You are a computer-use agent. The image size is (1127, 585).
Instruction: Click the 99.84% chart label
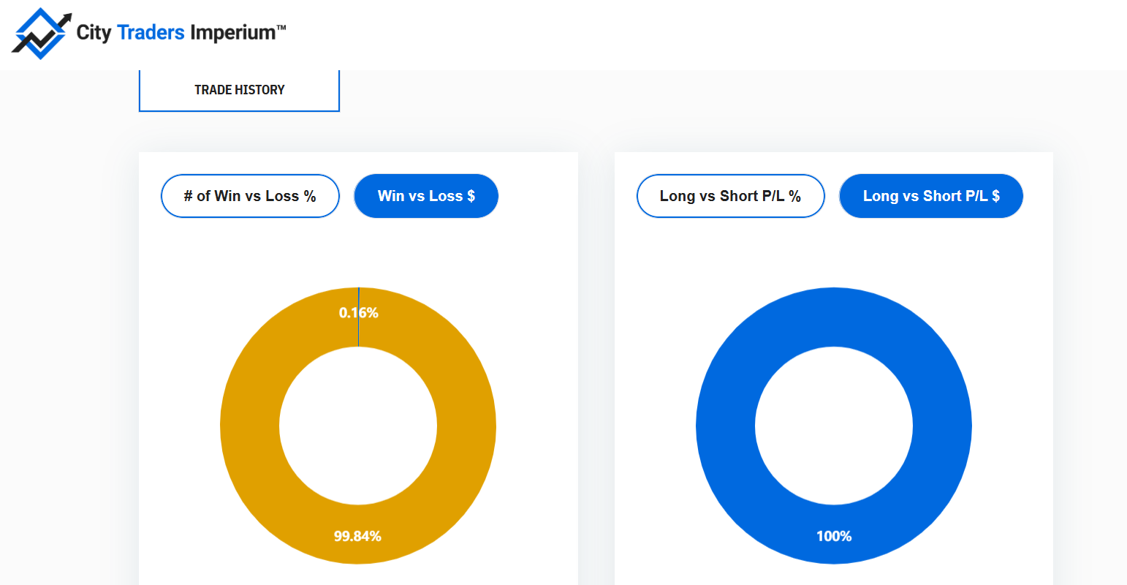tap(357, 536)
